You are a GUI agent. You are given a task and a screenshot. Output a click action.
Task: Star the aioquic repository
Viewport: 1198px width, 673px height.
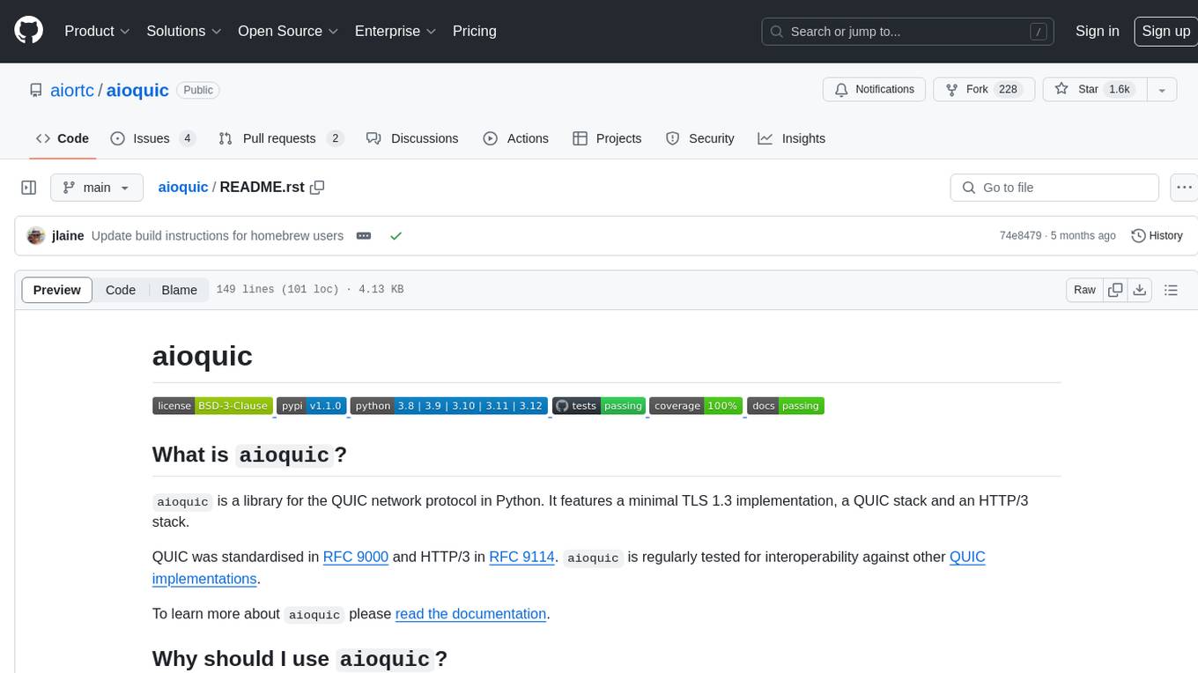click(x=1093, y=89)
